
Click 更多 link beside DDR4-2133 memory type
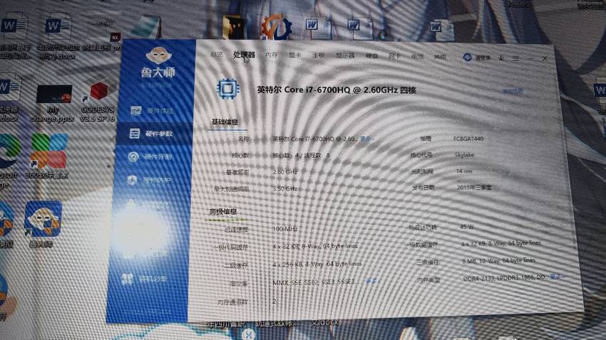[x=556, y=277]
